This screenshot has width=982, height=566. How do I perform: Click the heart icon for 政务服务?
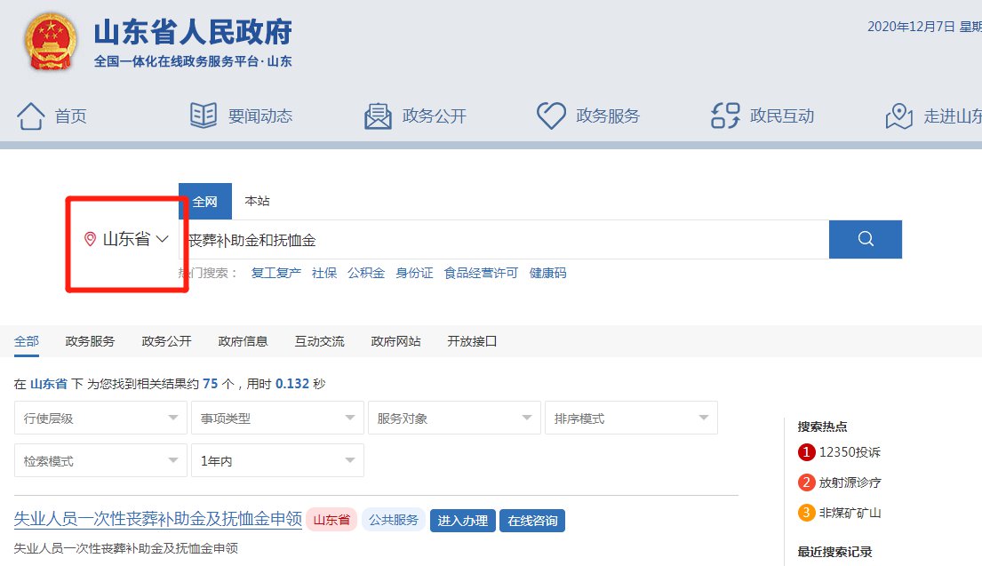pos(551,116)
